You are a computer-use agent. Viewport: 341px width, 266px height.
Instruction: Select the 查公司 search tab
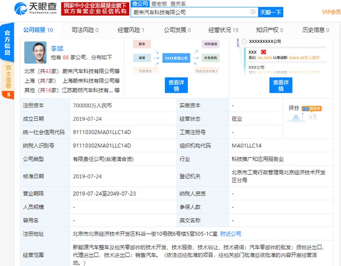[x=140, y=4]
